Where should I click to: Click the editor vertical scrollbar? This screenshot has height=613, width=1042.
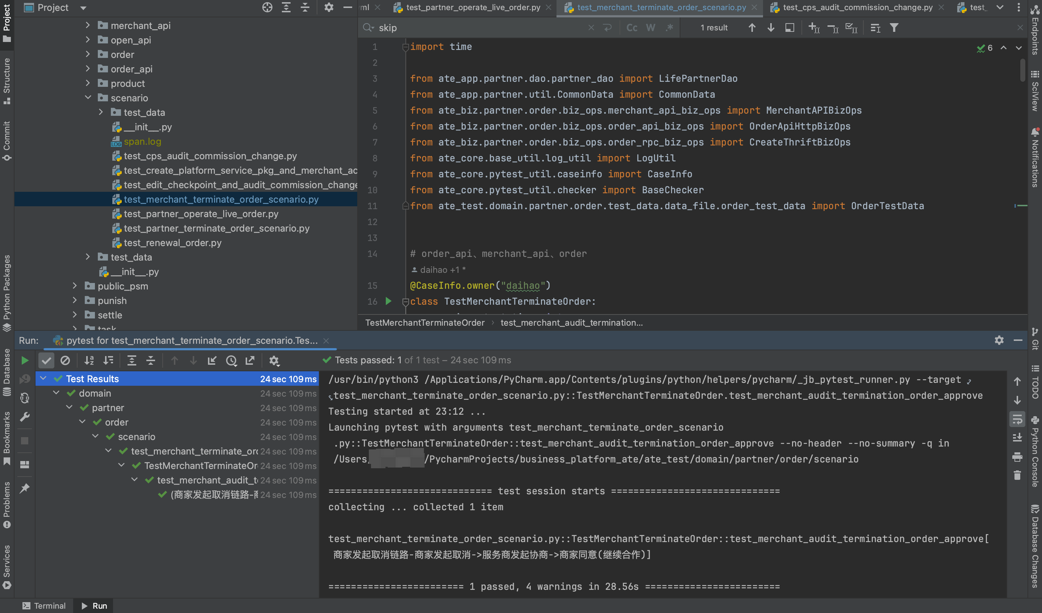coord(1022,70)
